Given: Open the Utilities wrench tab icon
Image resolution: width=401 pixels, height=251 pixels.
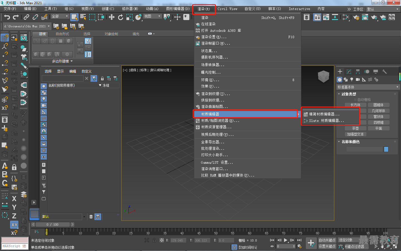Looking at the screenshot, I should pos(385,72).
